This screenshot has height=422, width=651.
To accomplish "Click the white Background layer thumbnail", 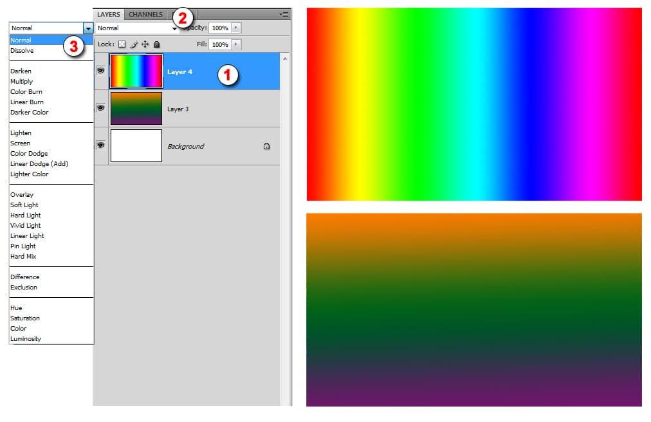I will tap(136, 146).
